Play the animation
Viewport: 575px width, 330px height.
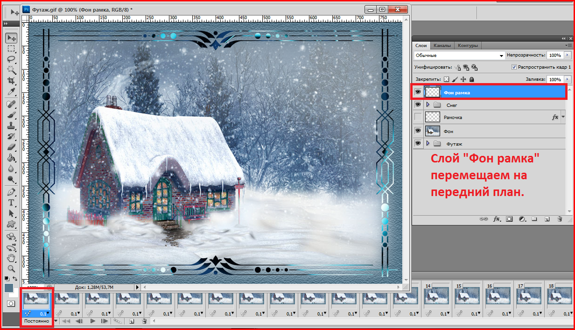point(93,321)
